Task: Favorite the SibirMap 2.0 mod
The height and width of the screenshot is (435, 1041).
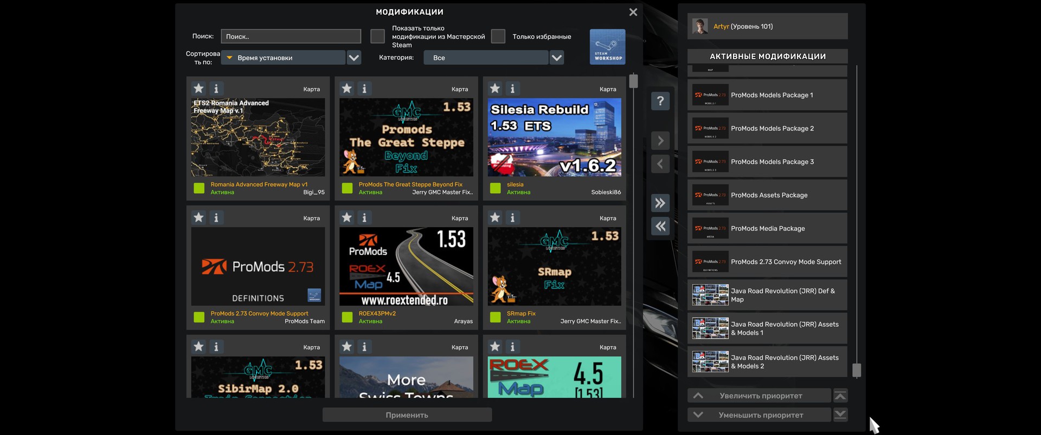Action: (x=199, y=346)
